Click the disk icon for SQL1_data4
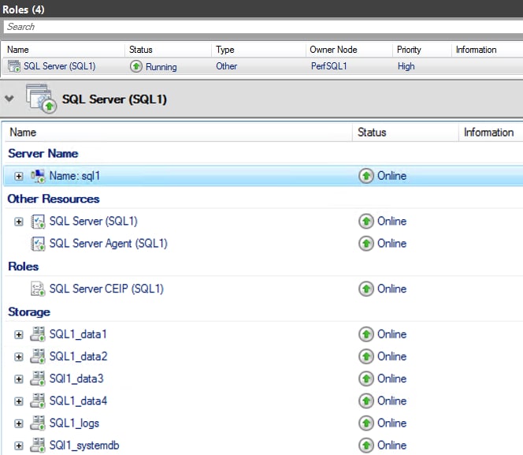 click(37, 401)
